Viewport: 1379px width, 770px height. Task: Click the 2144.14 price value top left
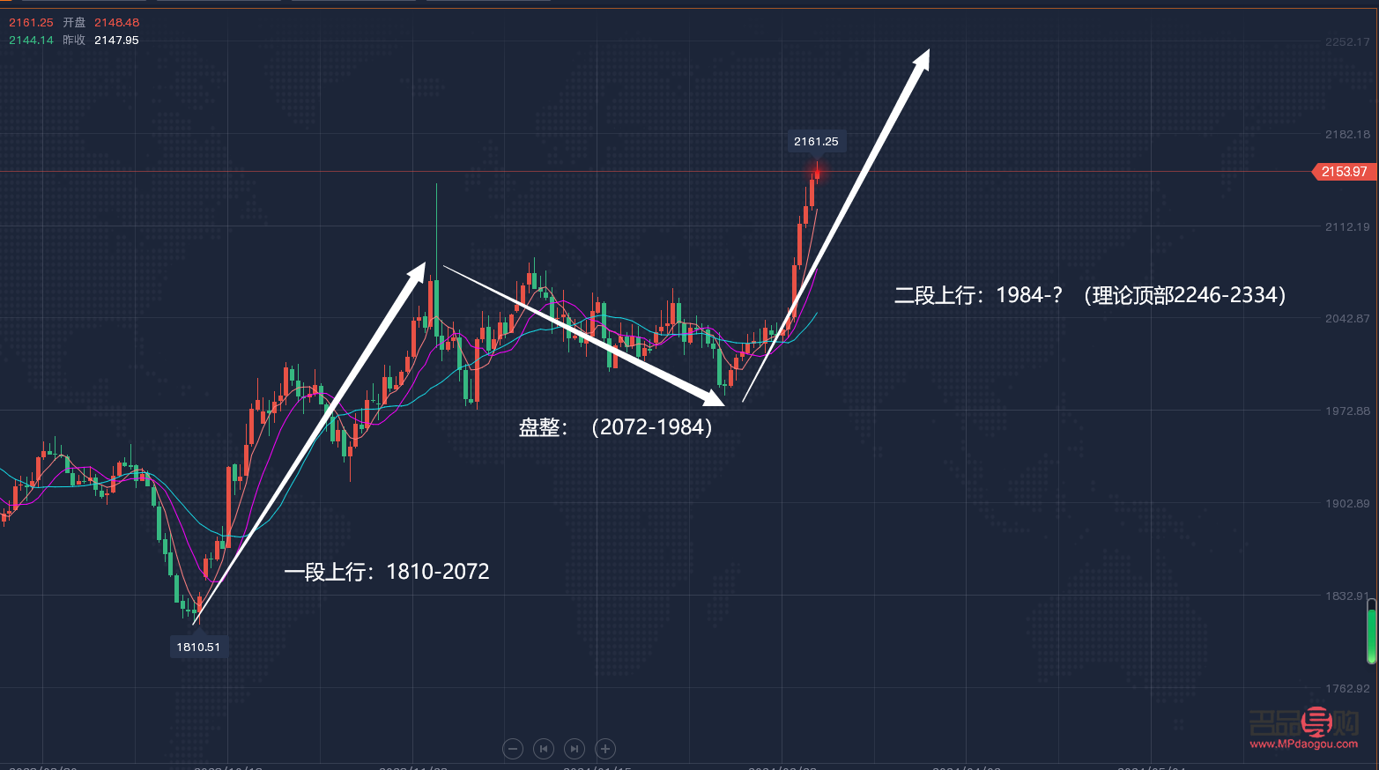click(30, 40)
